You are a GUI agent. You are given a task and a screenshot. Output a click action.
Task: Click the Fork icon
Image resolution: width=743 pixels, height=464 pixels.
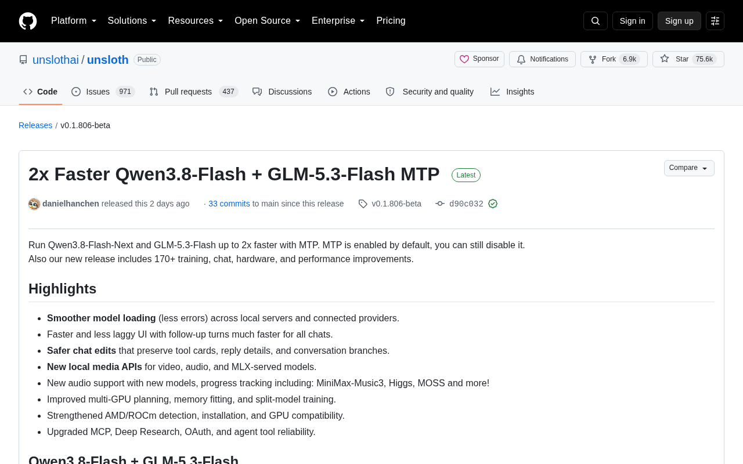[593, 59]
